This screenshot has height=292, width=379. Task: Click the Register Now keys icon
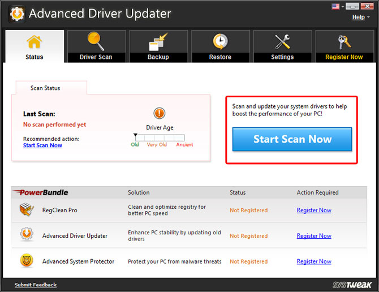344,42
